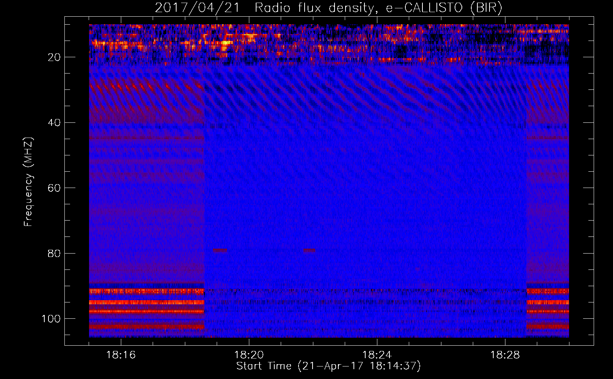The width and height of the screenshot is (613, 379).
Task: Click the time tick label '18:28'
Action: click(x=505, y=355)
